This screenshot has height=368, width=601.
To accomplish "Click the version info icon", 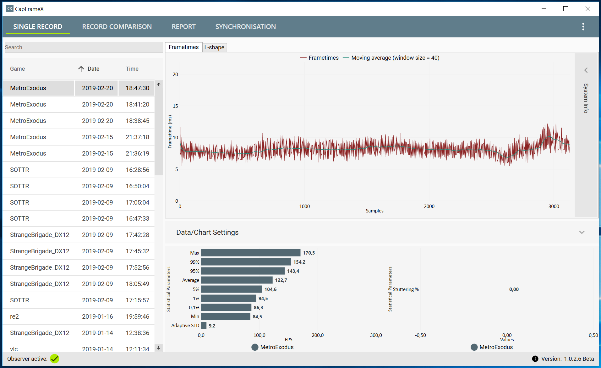I will [535, 359].
